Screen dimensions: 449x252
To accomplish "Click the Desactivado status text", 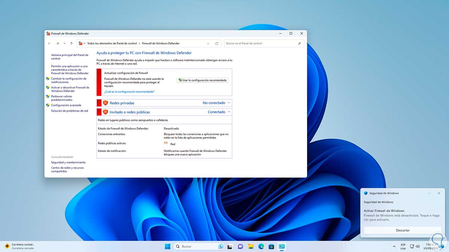I will 171,128.
